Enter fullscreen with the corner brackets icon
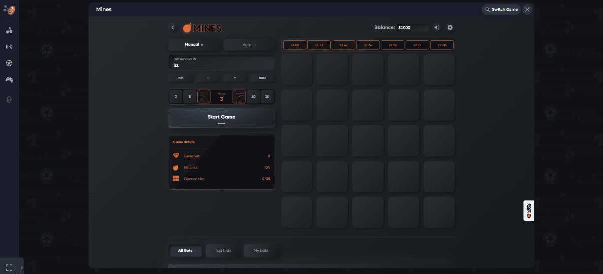Screen dimensions: 603x274 coord(9,267)
